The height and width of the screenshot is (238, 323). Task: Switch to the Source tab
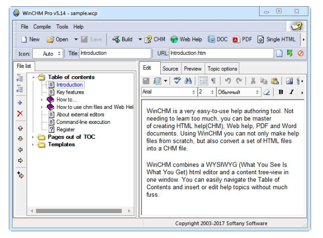tap(170, 68)
